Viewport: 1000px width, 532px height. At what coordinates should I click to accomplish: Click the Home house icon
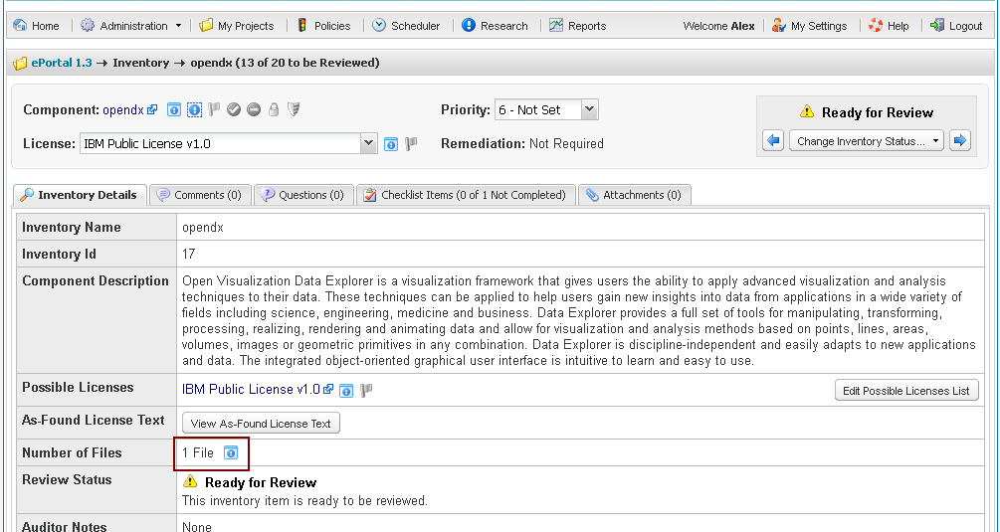coord(21,26)
